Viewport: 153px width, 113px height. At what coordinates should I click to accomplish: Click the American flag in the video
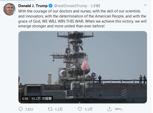[x=85, y=65]
